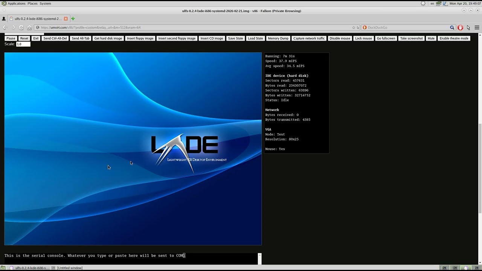This screenshot has height=271, width=482.
Task: Reset the virtual machine
Action: (x=24, y=38)
